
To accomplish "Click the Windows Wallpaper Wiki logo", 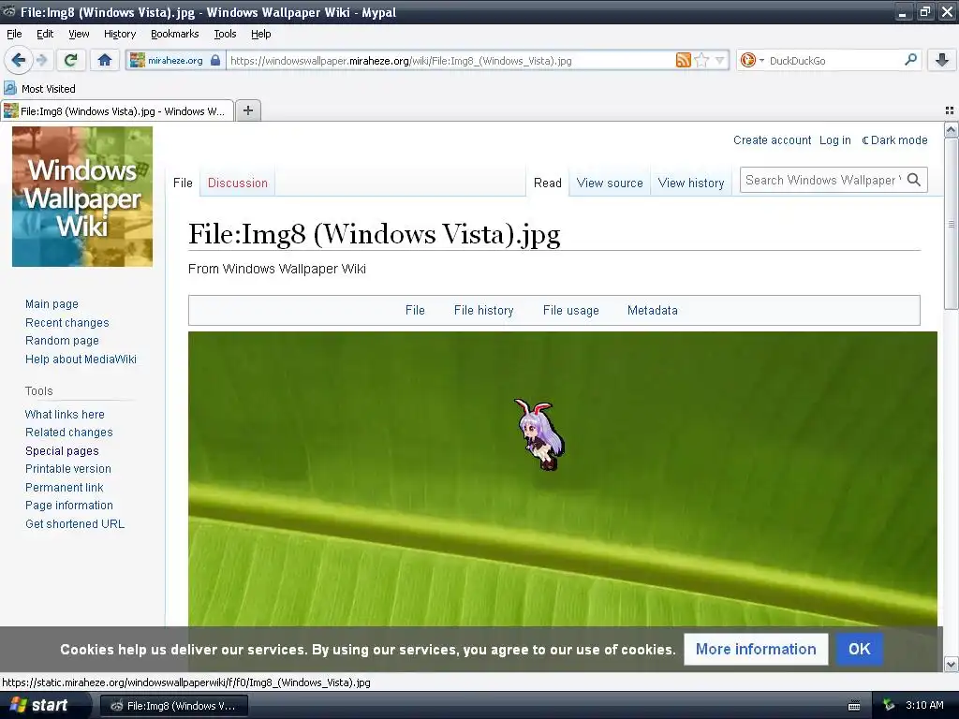I will (82, 197).
